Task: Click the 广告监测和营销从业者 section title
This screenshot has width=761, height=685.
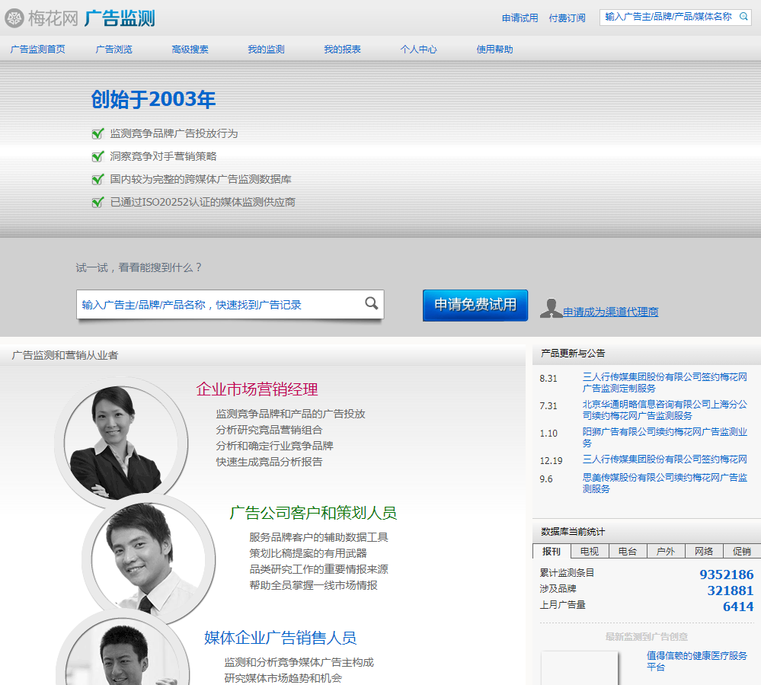Action: tap(65, 355)
